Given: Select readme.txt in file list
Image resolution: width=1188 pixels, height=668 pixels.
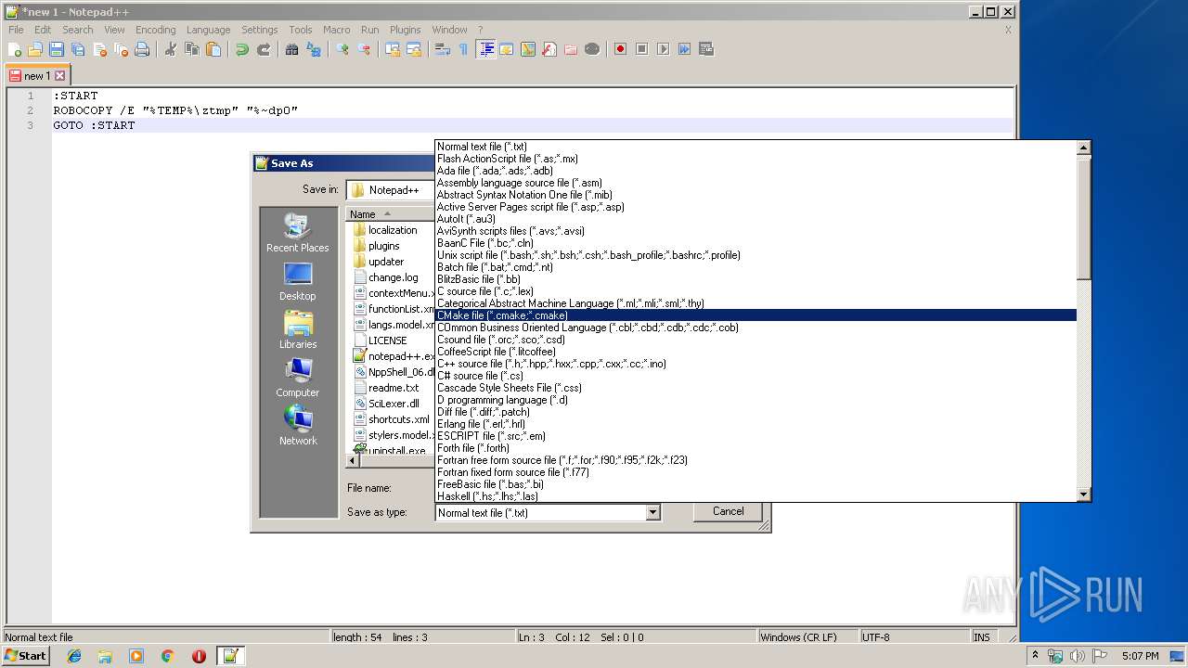Looking at the screenshot, I should 385,388.
